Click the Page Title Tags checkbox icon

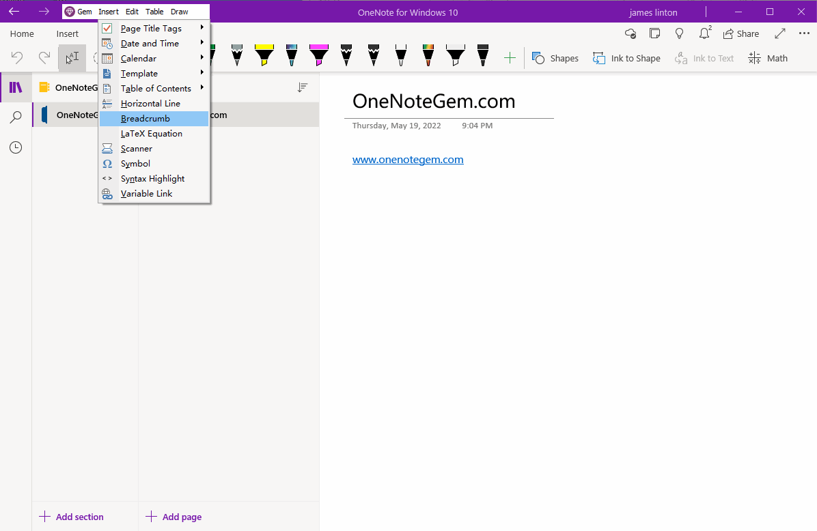click(x=107, y=28)
